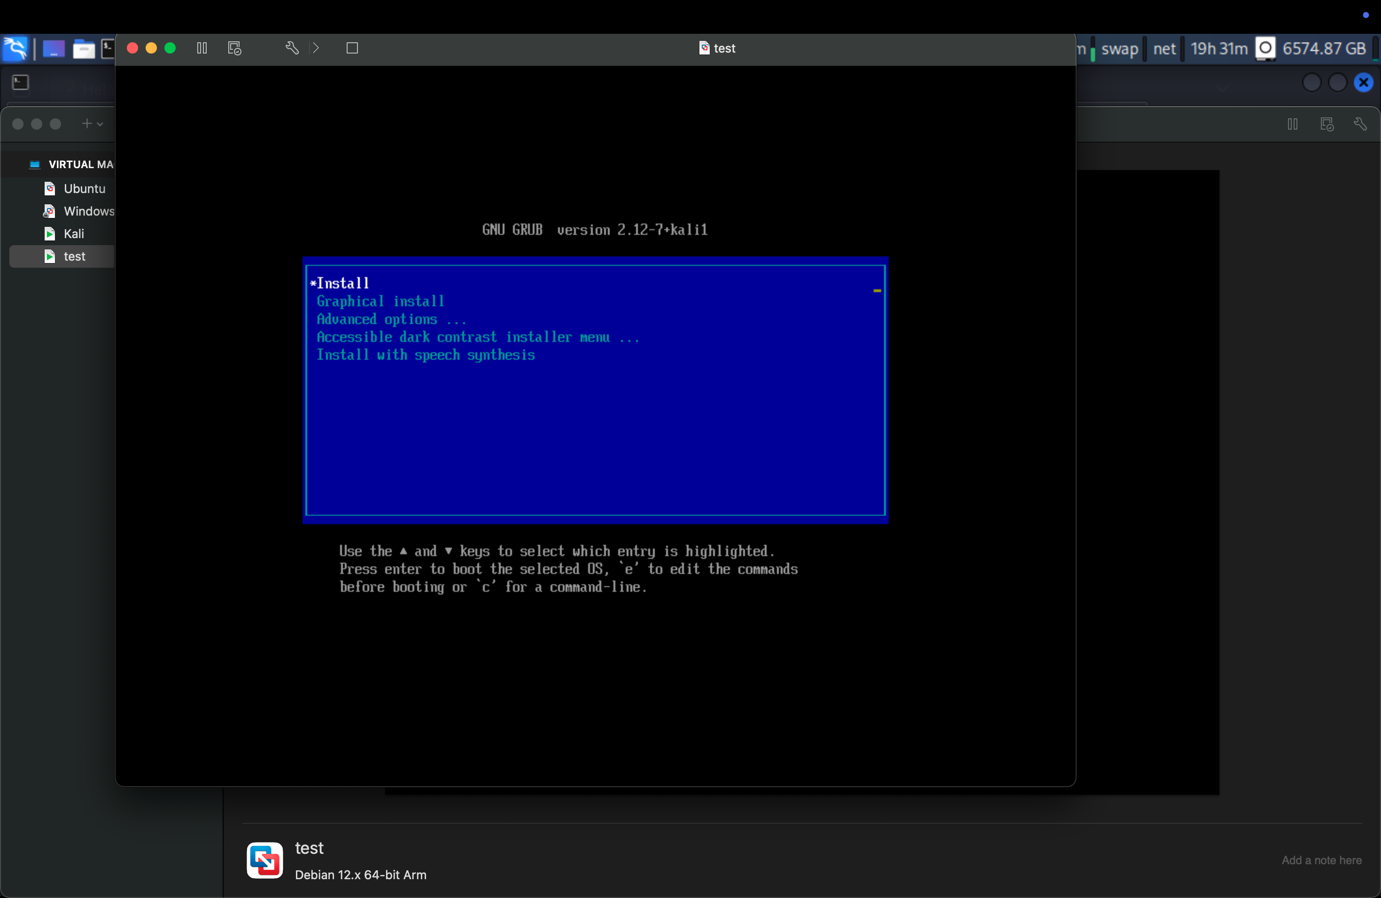1381x898 pixels.
Task: Select Install with speech synthesis entry
Action: click(x=426, y=355)
